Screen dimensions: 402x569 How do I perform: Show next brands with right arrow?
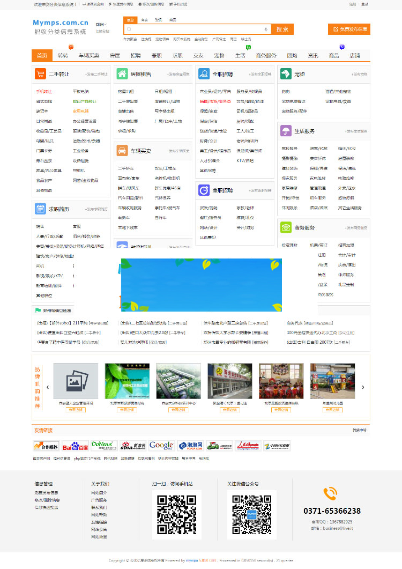tap(363, 387)
